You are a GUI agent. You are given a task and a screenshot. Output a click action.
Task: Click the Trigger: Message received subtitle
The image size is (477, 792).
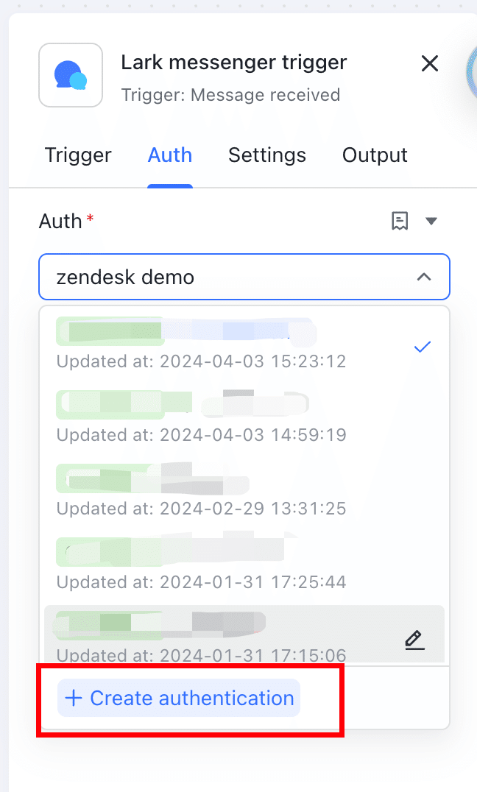pyautogui.click(x=230, y=95)
